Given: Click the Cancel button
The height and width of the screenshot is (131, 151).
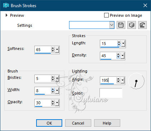Looking at the screenshot, I should [78, 123].
